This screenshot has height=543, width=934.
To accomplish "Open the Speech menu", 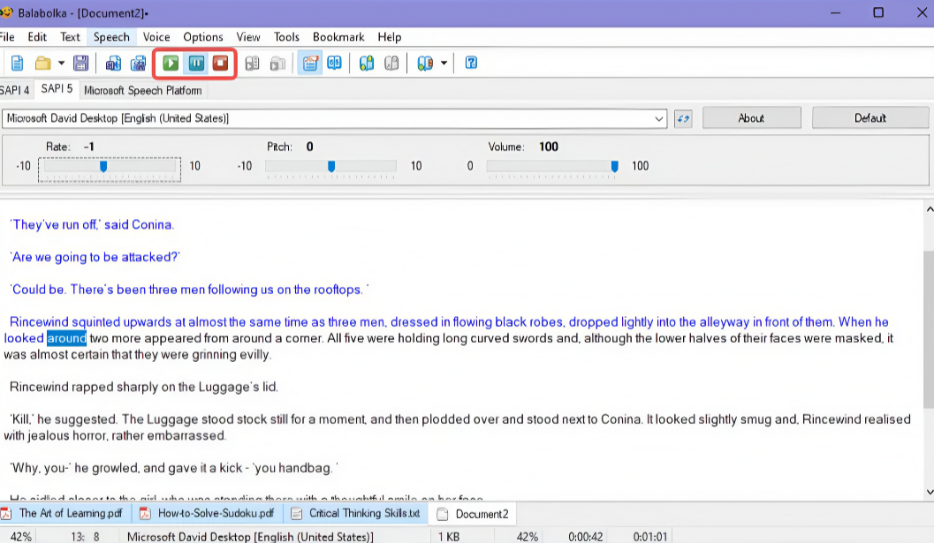I will click(111, 37).
